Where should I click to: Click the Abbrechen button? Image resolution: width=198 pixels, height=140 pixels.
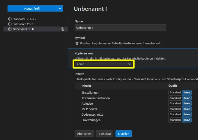pos(84,134)
